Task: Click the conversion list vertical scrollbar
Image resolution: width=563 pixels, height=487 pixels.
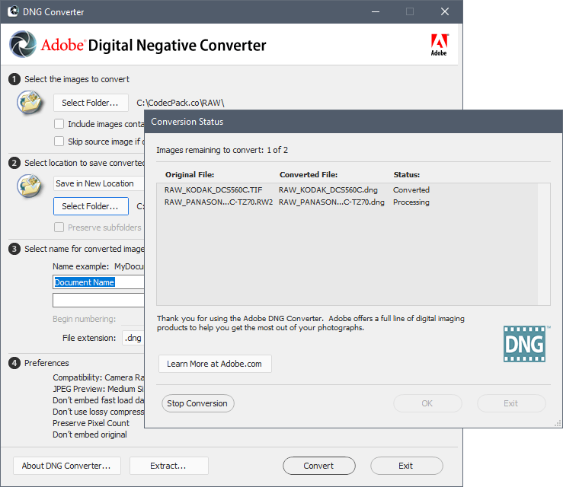Action: coord(544,244)
